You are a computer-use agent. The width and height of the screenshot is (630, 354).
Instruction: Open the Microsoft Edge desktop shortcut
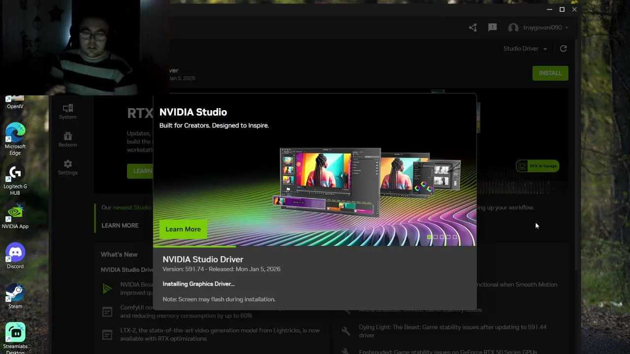(x=15, y=139)
